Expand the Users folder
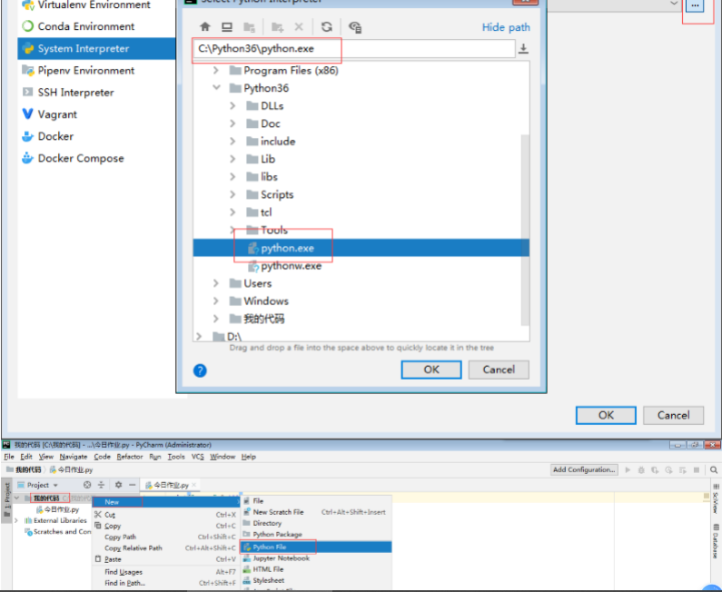 [215, 283]
